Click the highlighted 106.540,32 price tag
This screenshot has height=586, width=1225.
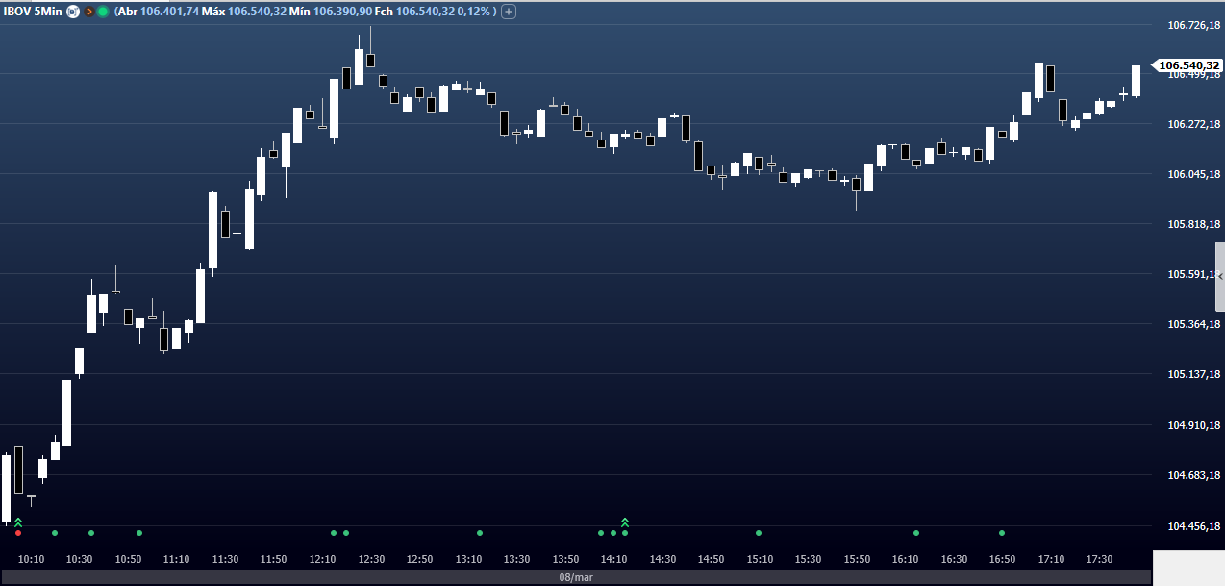[x=1188, y=64]
